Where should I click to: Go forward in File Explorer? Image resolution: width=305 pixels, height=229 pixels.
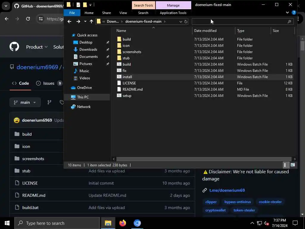pyautogui.click(x=78, y=21)
